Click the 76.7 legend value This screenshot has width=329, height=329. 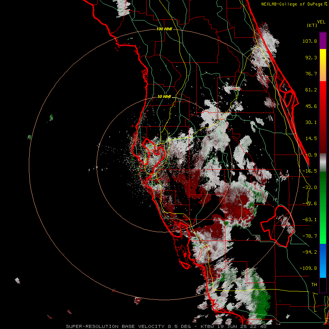[311, 73]
